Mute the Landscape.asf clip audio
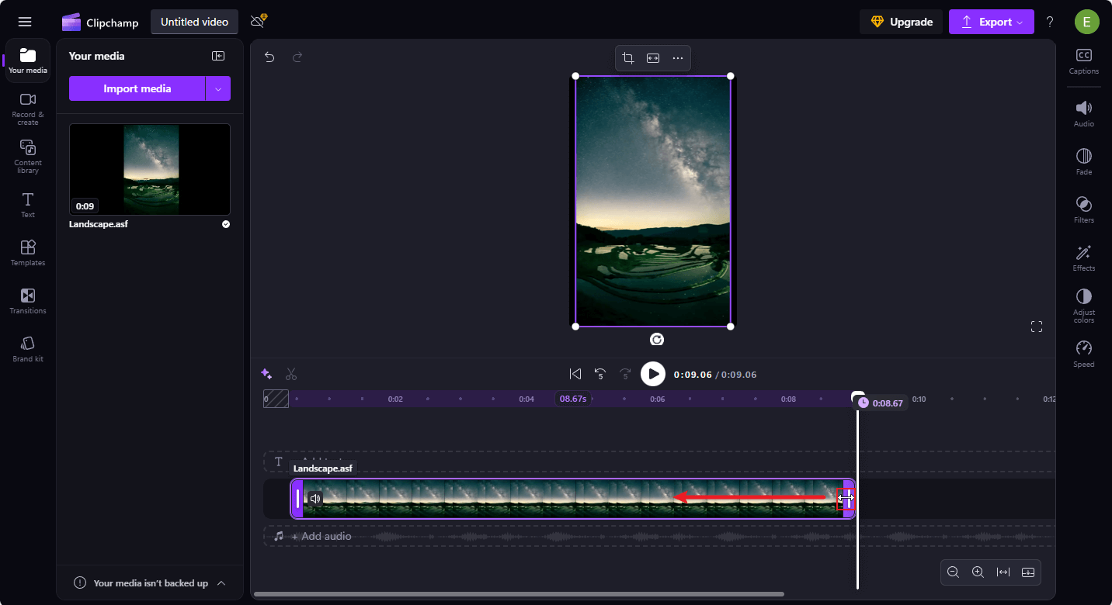1112x605 pixels. (x=315, y=499)
